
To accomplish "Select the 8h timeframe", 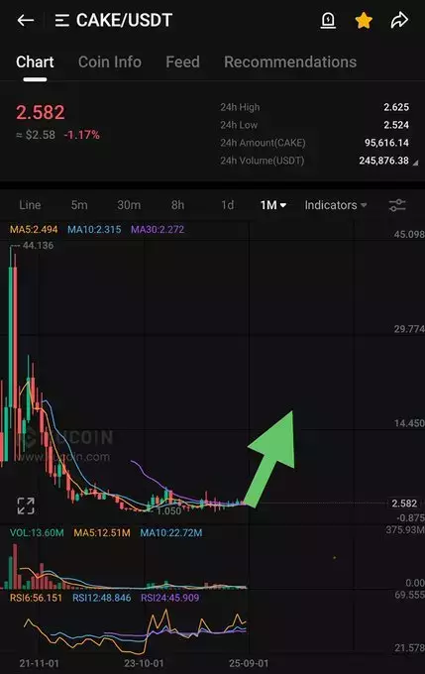I will (177, 205).
